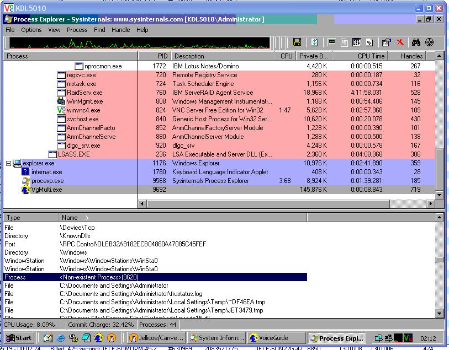The image size is (449, 350).
Task: Switch to VoiceGuide taskbar window
Action: (x=277, y=338)
